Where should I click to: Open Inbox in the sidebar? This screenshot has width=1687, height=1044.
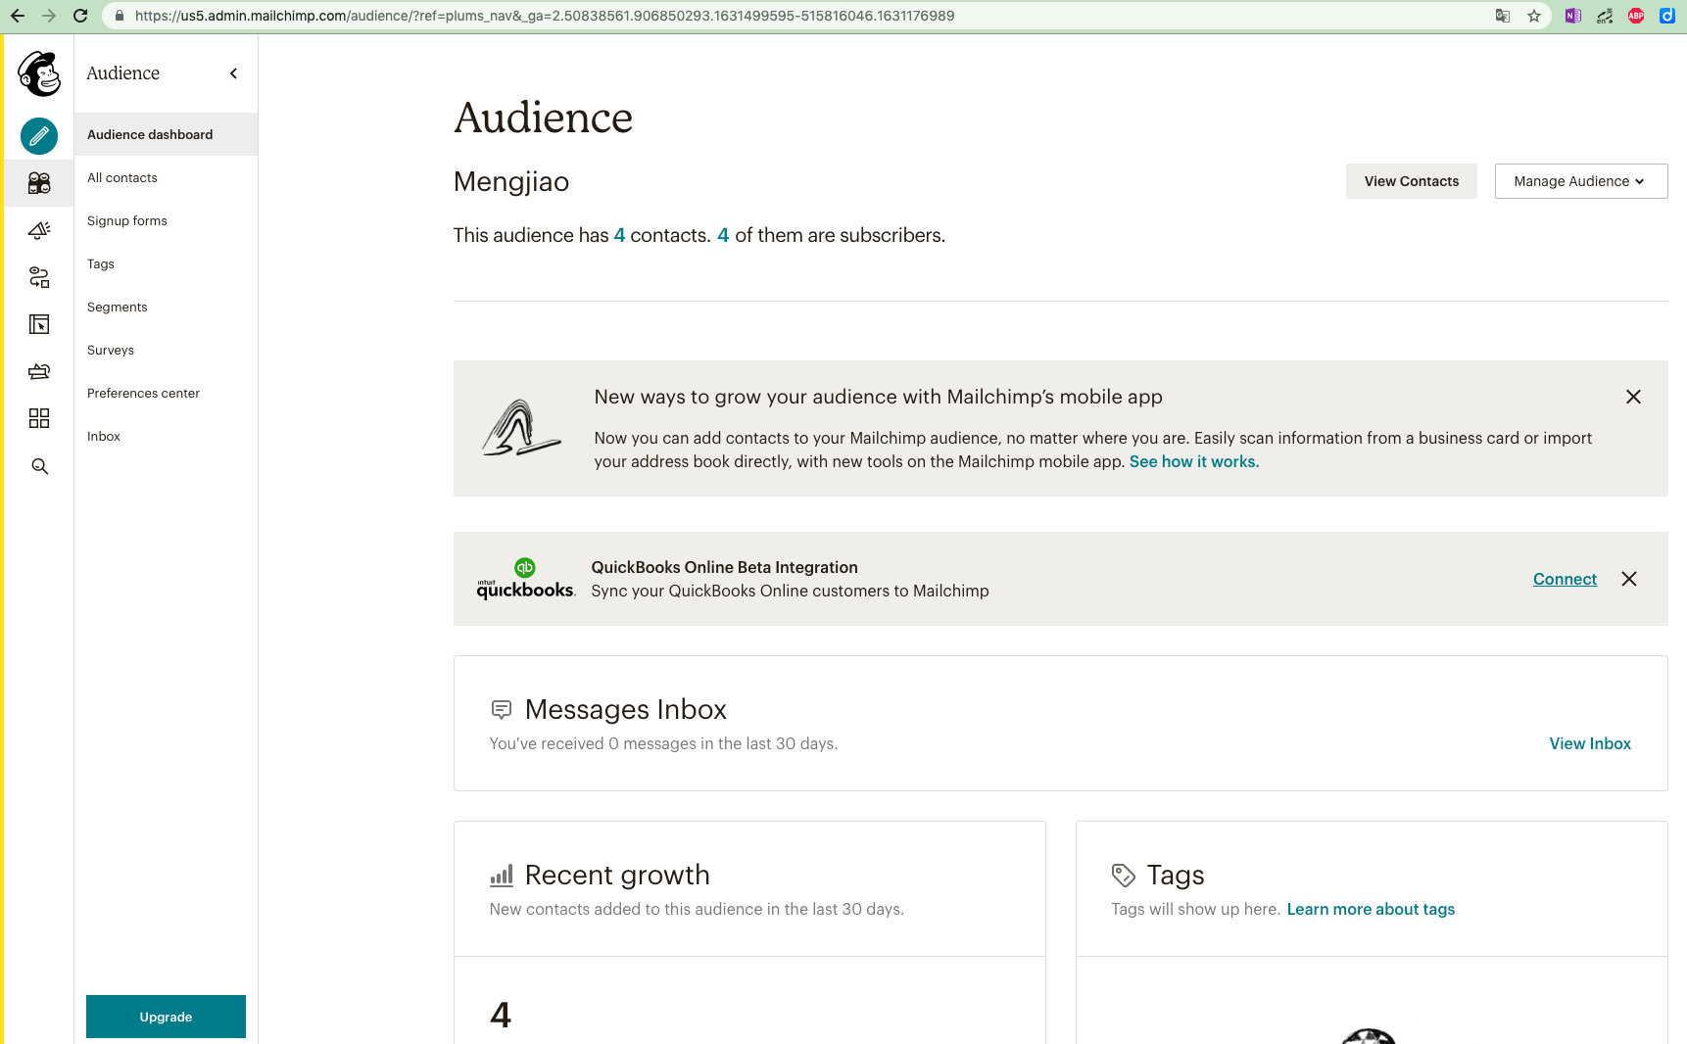click(x=104, y=436)
